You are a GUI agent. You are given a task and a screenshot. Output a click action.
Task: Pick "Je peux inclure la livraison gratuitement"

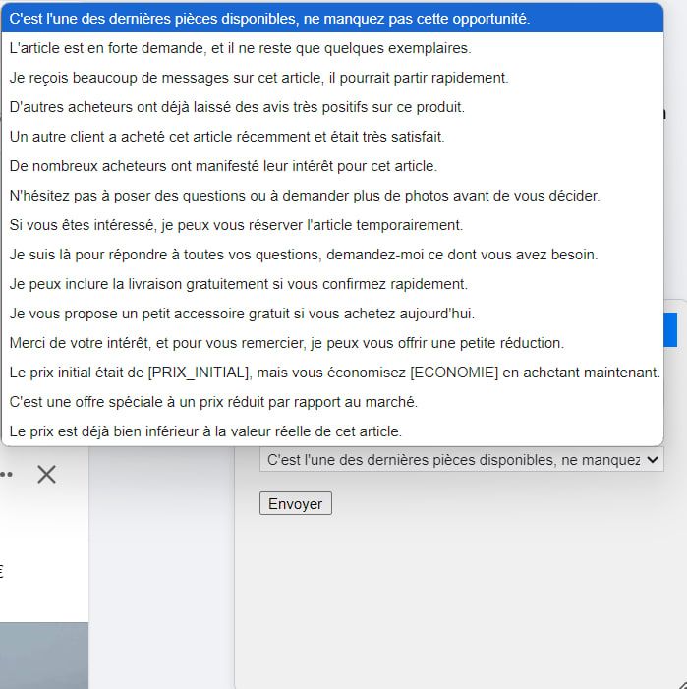332,283
